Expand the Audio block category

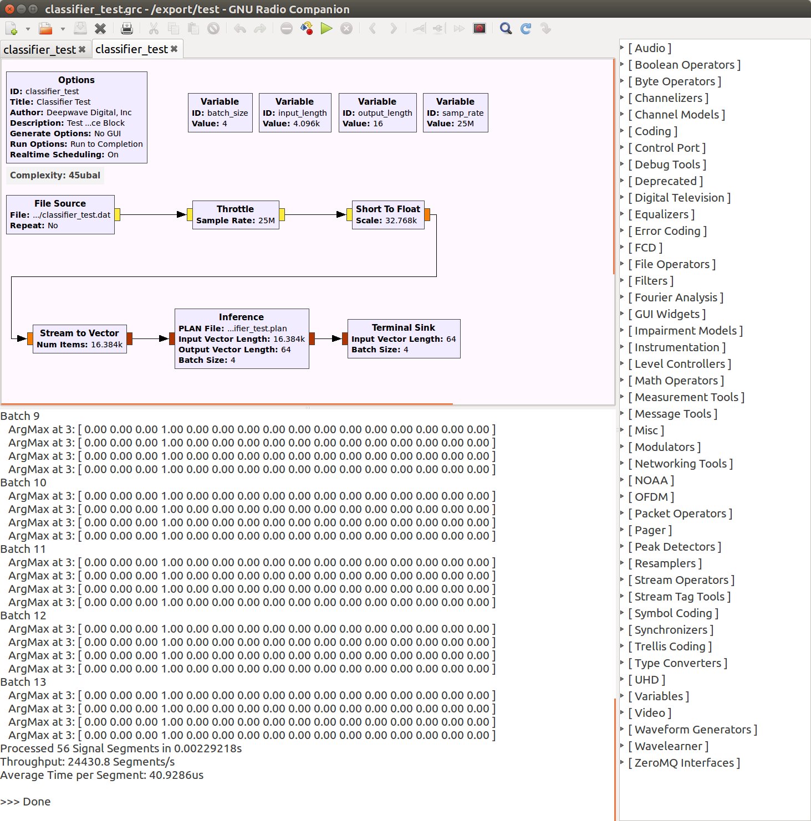click(622, 48)
